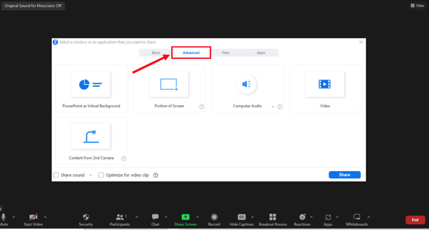Hide Captions using the CC icon

(242, 217)
